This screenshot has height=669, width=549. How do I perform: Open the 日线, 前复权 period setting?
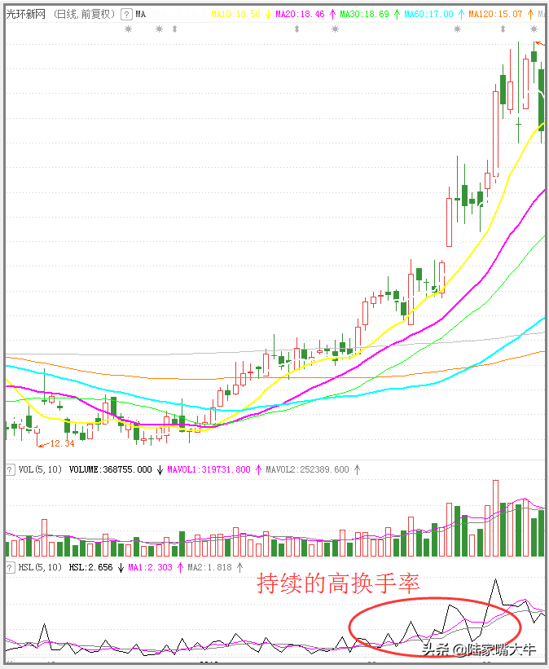tap(83, 15)
